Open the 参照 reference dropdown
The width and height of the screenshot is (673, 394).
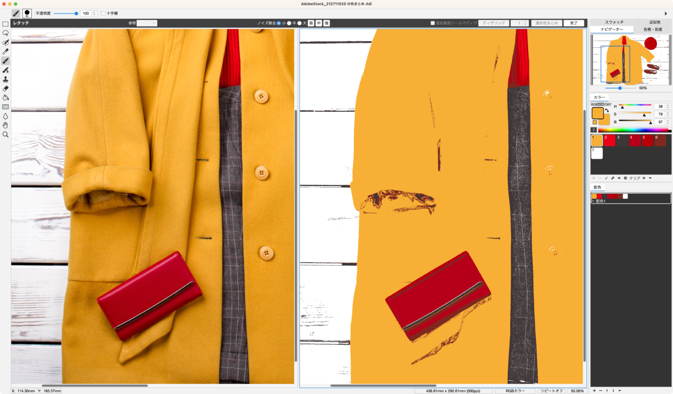pos(147,23)
